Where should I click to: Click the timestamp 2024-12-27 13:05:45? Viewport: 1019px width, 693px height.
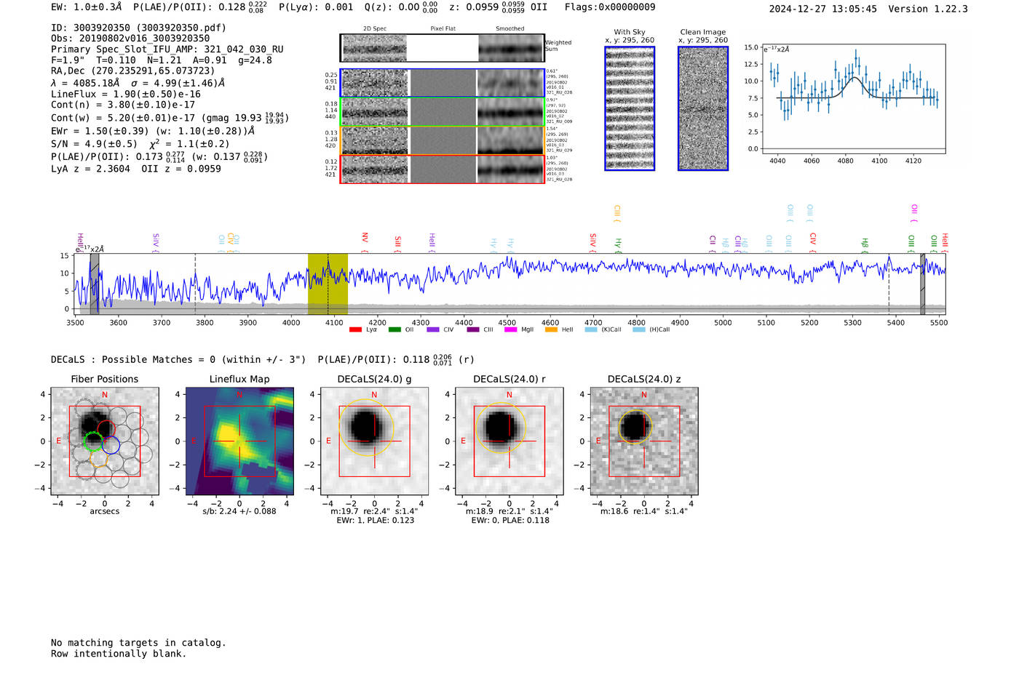(823, 9)
